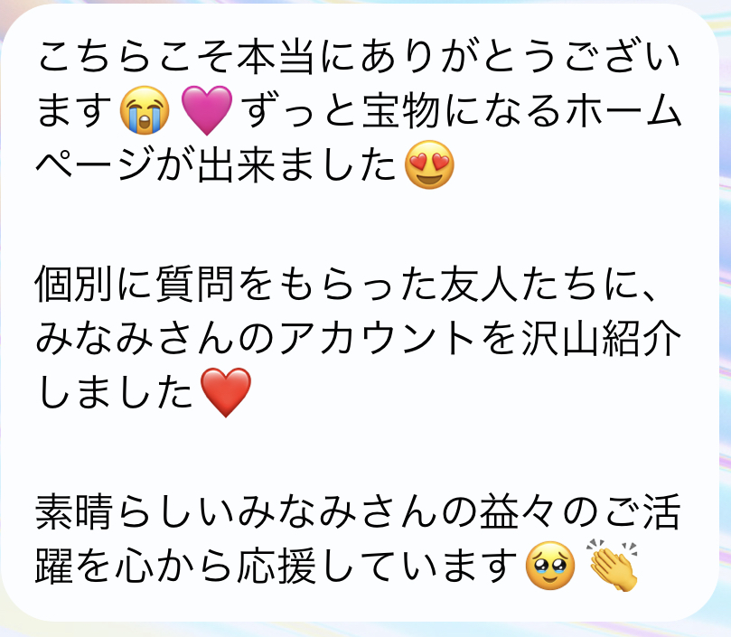Click the word 友人たち
731x637 pixels.
pos(519,284)
